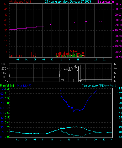Click the S compass direction label
Screen dimensions: 122x148
click(x=115, y=73)
